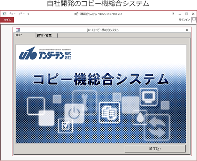Redo the last action
The width and height of the screenshot is (197, 161).
[20, 14]
